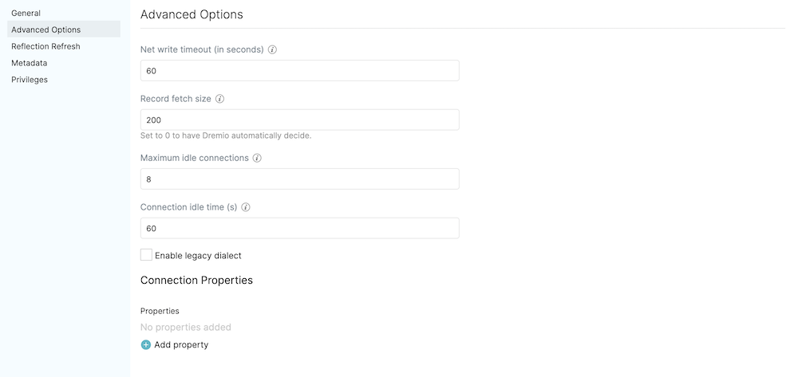
Task: Show info for Maximum idle connections
Action: 257,158
